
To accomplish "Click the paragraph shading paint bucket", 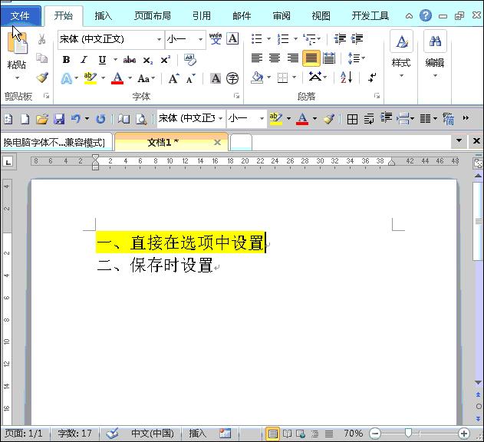I will pos(257,78).
